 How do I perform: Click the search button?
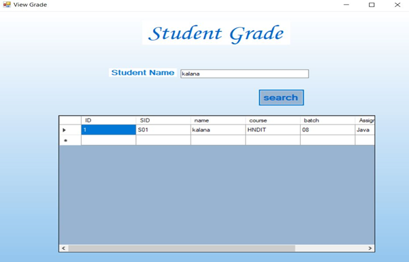tap(281, 97)
